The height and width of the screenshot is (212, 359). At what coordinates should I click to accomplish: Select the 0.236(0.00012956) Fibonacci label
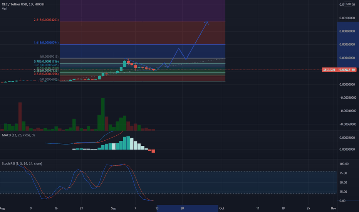pos(46,74)
